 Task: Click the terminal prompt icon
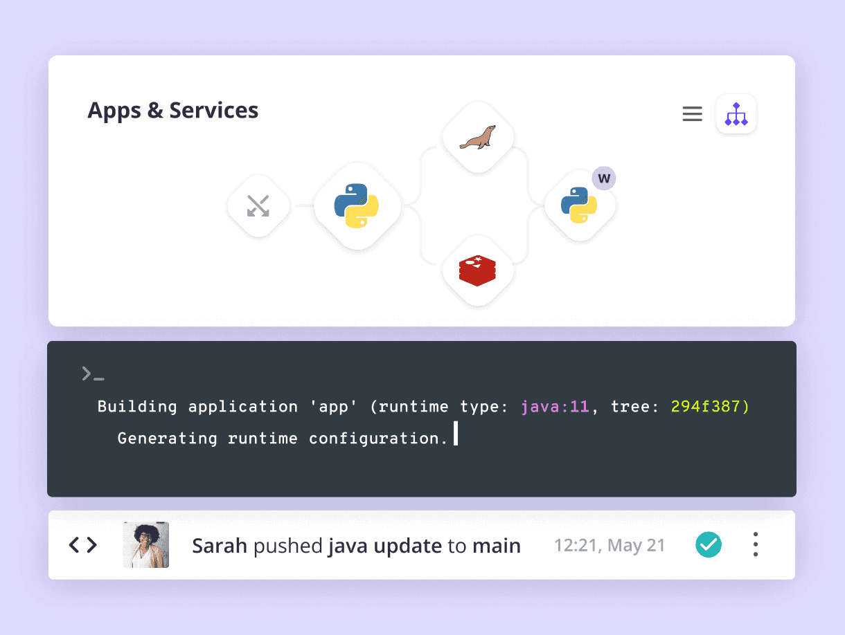click(93, 375)
